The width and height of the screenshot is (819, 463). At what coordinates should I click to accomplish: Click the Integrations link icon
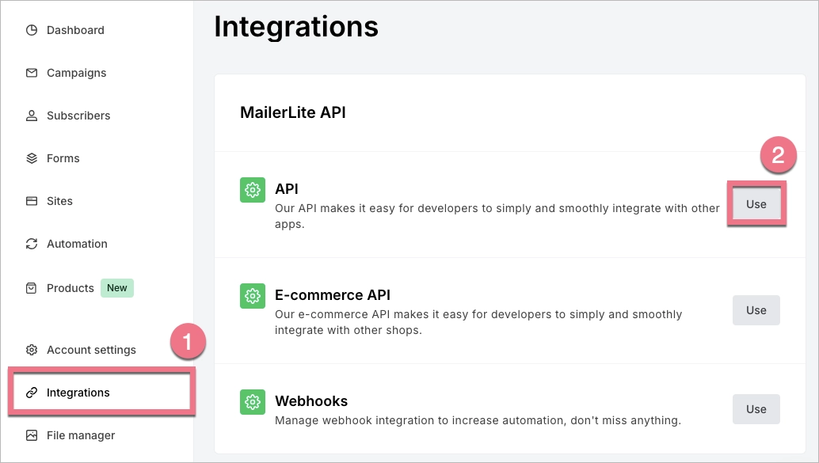point(31,392)
